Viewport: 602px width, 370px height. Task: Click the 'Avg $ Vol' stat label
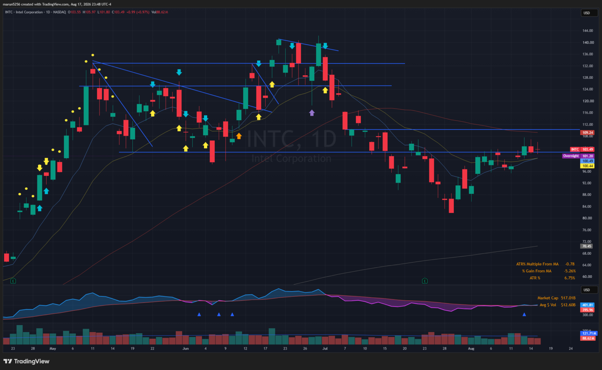pyautogui.click(x=548, y=305)
